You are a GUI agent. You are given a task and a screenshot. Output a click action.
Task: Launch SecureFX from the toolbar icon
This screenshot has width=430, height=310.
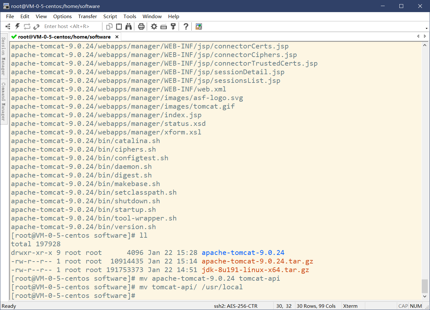click(x=199, y=26)
